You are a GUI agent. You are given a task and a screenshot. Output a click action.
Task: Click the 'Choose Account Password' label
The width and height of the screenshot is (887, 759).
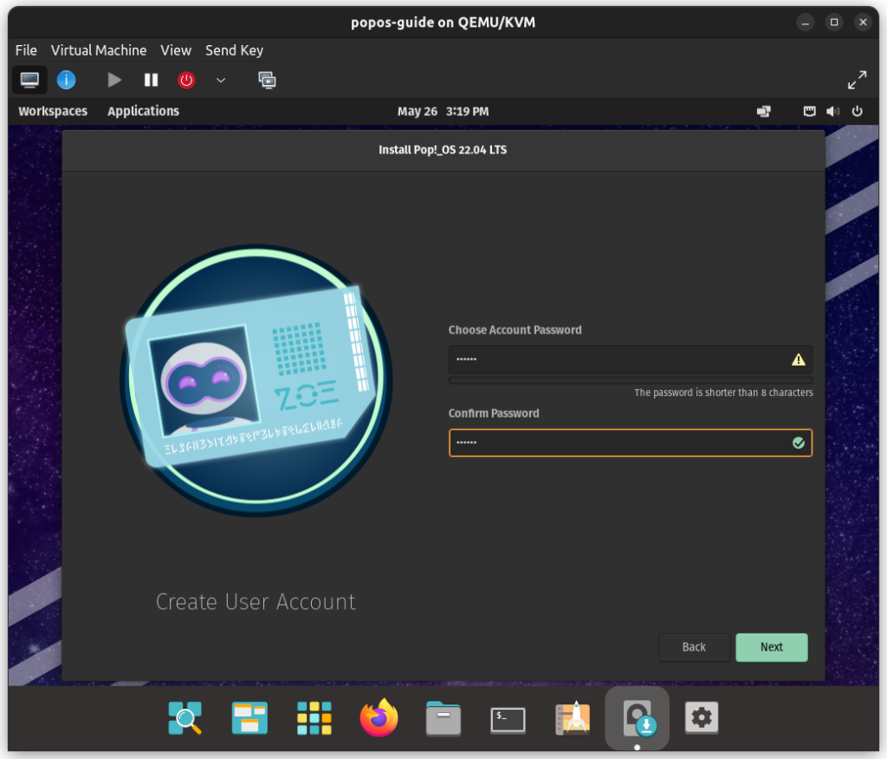coord(515,330)
